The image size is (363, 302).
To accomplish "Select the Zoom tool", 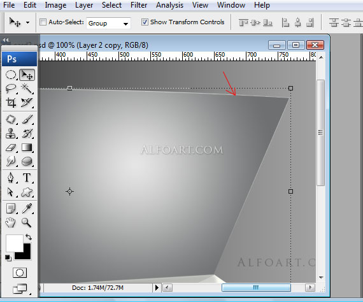I will coord(27,222).
